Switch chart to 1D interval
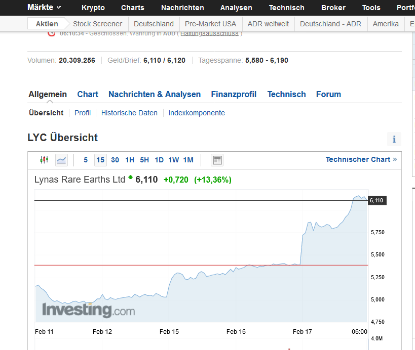 159,160
